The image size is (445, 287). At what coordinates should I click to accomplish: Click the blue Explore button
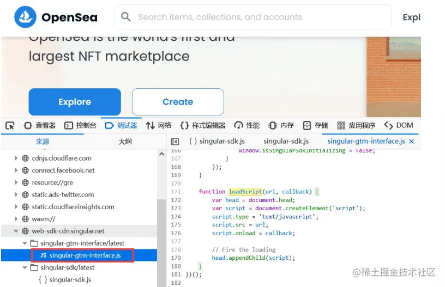(75, 102)
